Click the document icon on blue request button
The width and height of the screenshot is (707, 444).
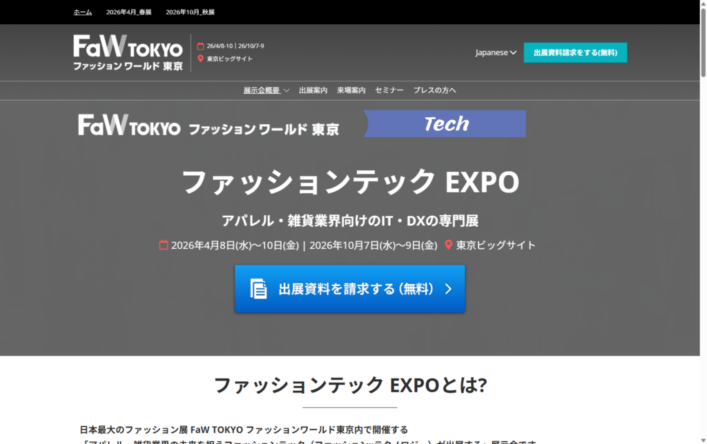(x=258, y=289)
